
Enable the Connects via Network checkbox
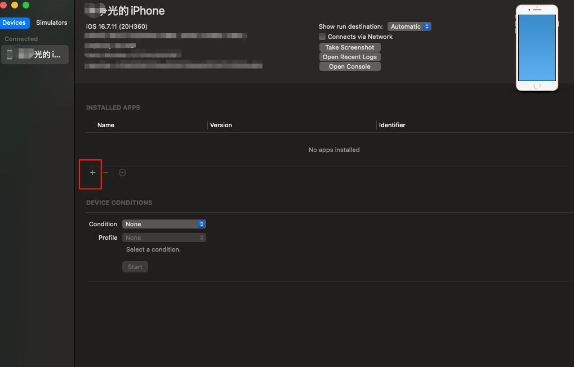322,37
